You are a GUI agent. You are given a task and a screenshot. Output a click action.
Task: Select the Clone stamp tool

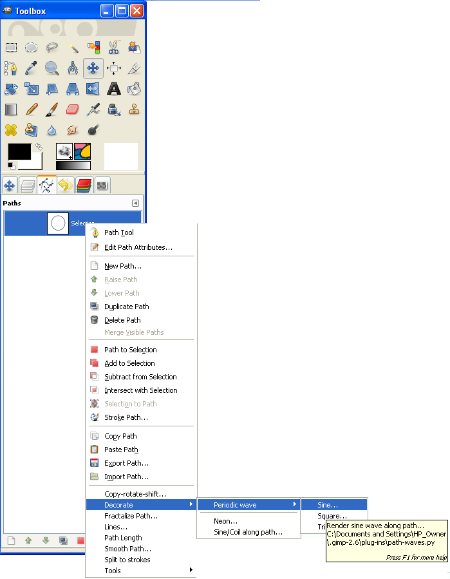[x=135, y=109]
